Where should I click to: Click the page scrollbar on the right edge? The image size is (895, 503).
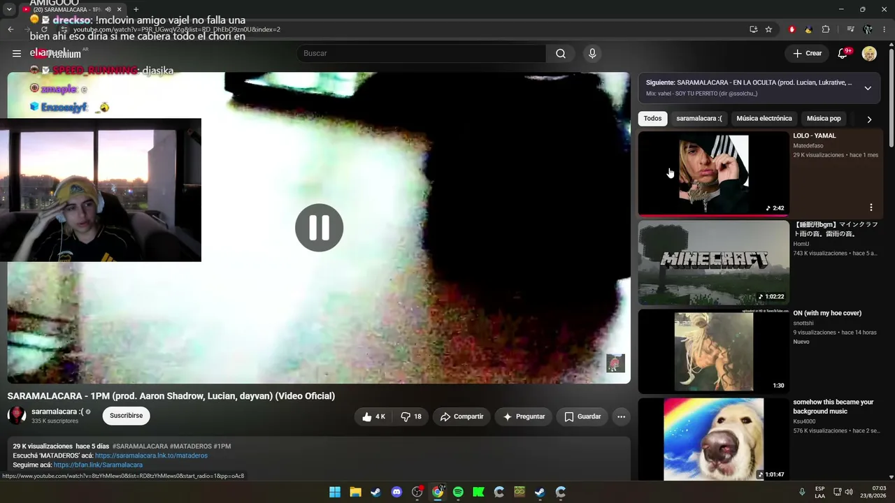point(891,98)
